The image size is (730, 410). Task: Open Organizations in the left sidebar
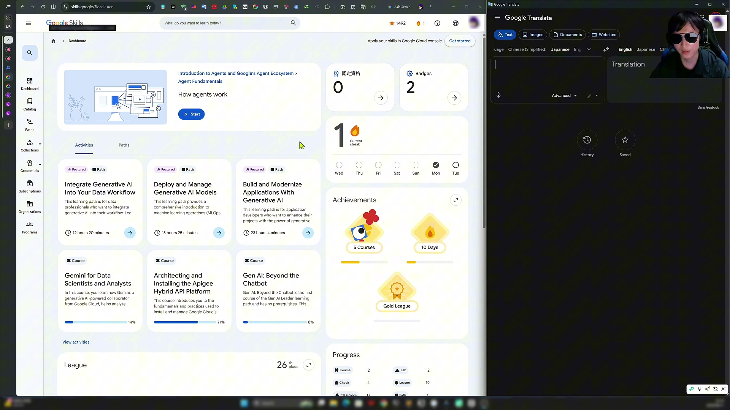[x=30, y=207]
